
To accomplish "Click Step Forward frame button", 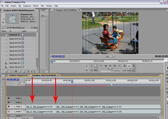I will (115, 66).
